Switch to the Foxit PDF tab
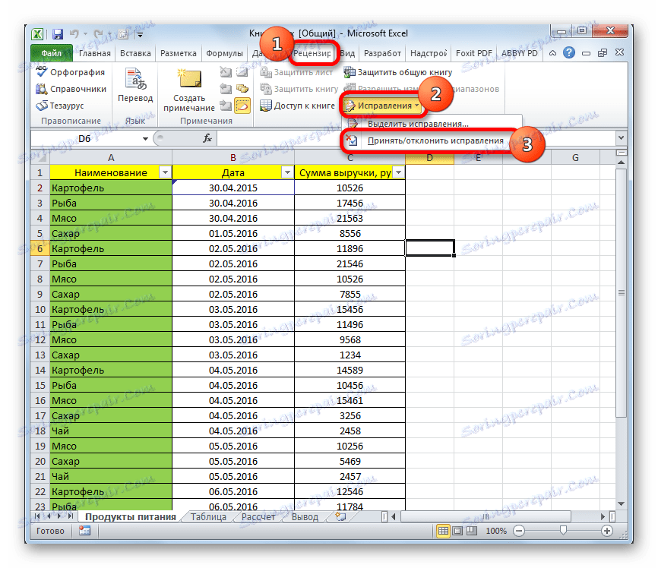 tap(474, 53)
